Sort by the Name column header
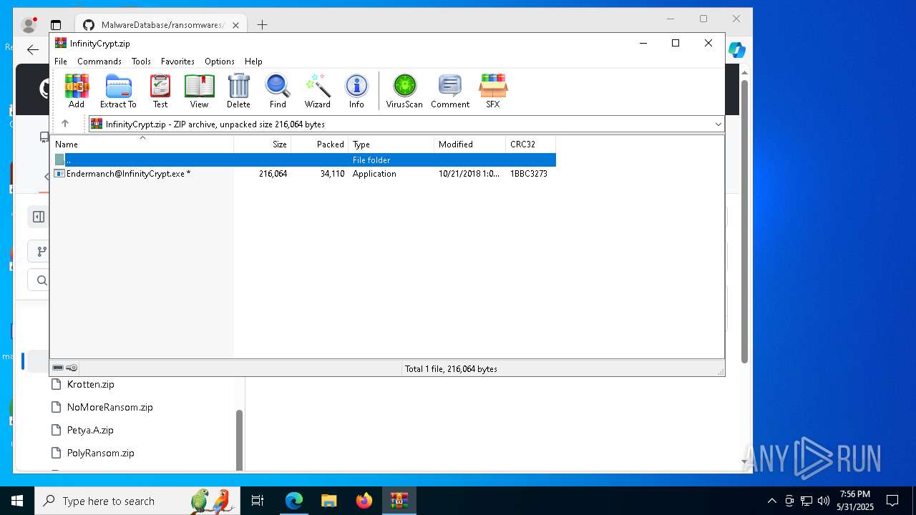 (x=142, y=144)
